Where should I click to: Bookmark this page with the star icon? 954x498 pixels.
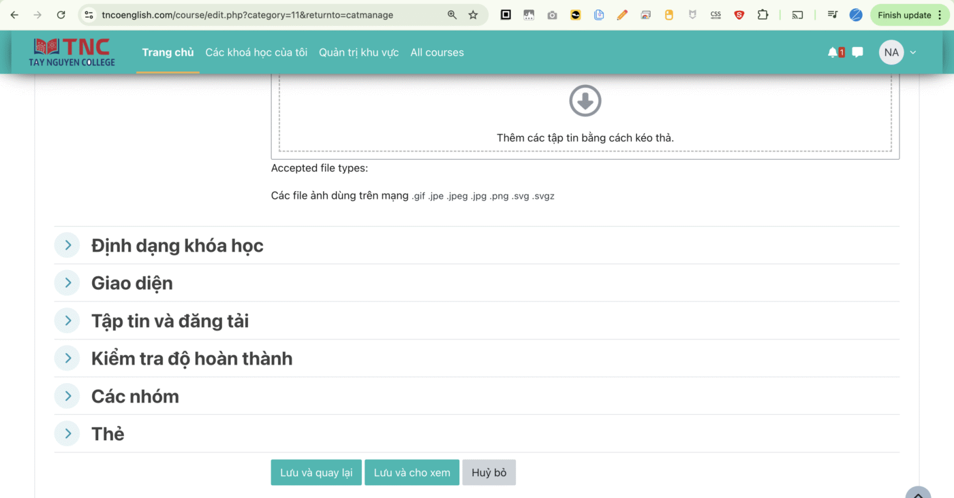pyautogui.click(x=473, y=15)
